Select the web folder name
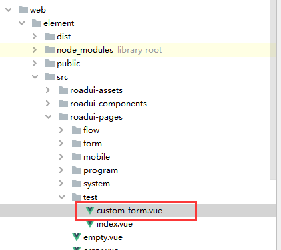This screenshot has width=281, height=250. pyautogui.click(x=38, y=10)
